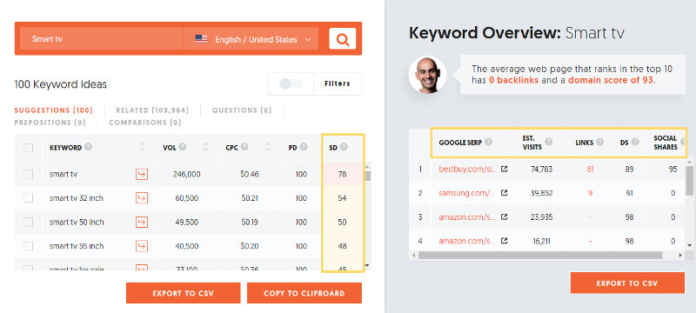The width and height of the screenshot is (696, 313).
Task: Click the help icon next to SD header
Action: (x=344, y=147)
